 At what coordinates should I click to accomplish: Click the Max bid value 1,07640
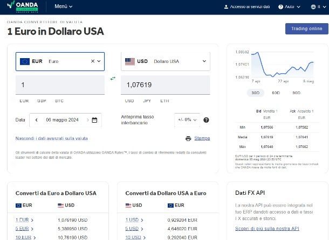tap(267, 147)
